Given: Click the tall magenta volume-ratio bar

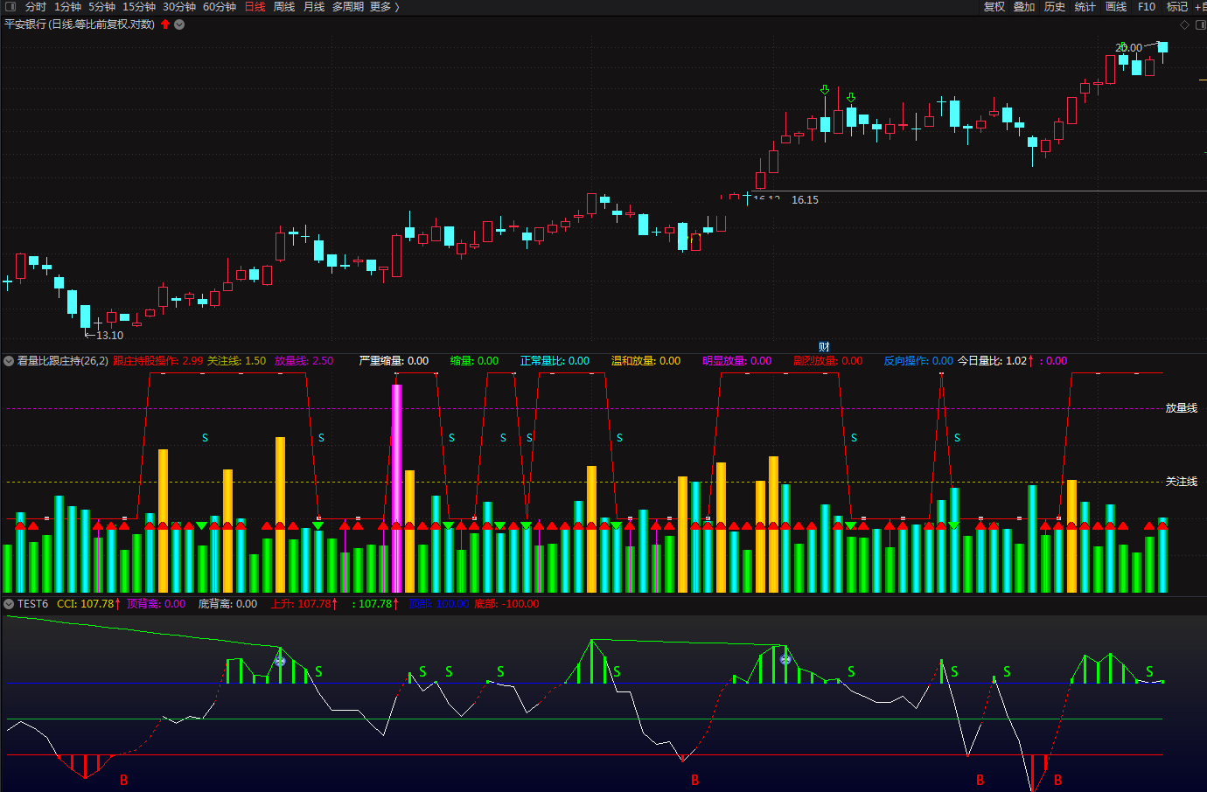Looking at the screenshot, I should click(x=396, y=488).
